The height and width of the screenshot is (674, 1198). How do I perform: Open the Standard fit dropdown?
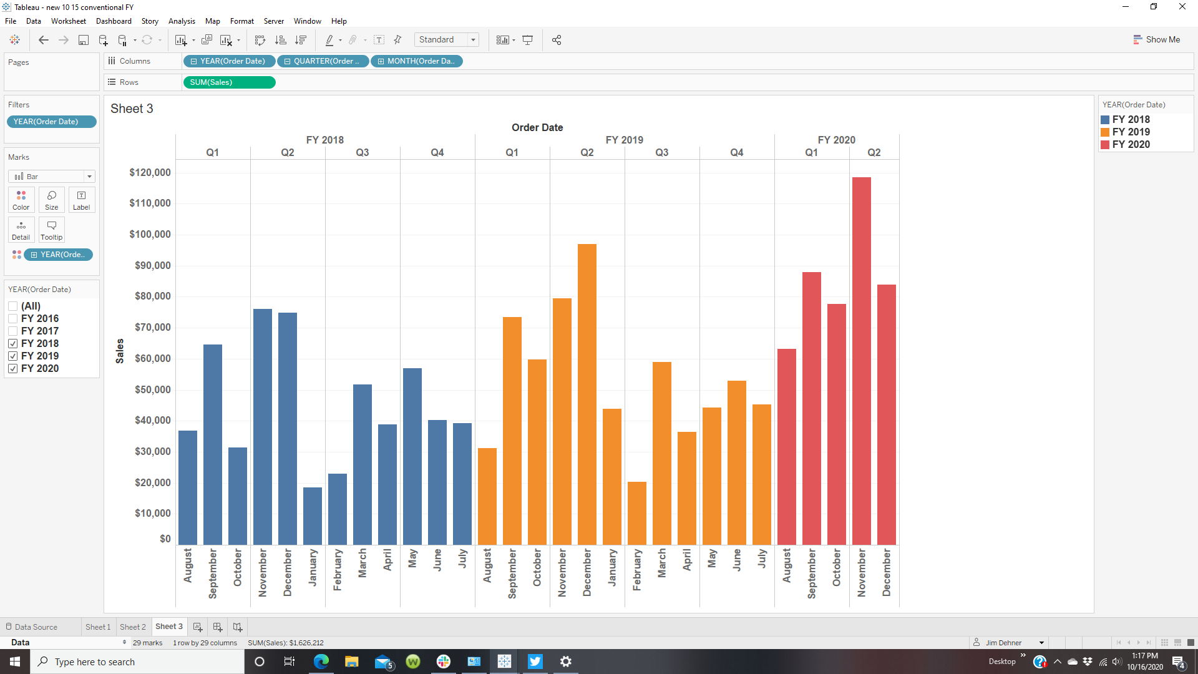click(473, 40)
